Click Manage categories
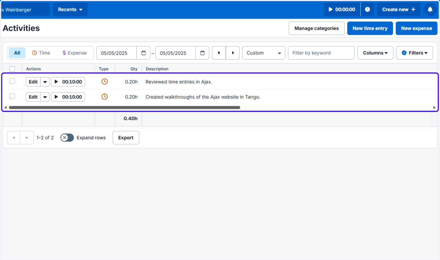 [316, 28]
